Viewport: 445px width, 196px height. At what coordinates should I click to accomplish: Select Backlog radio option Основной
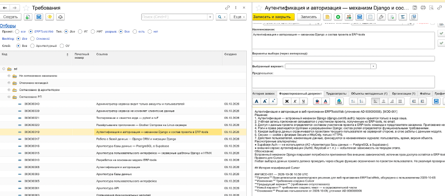[32, 39]
